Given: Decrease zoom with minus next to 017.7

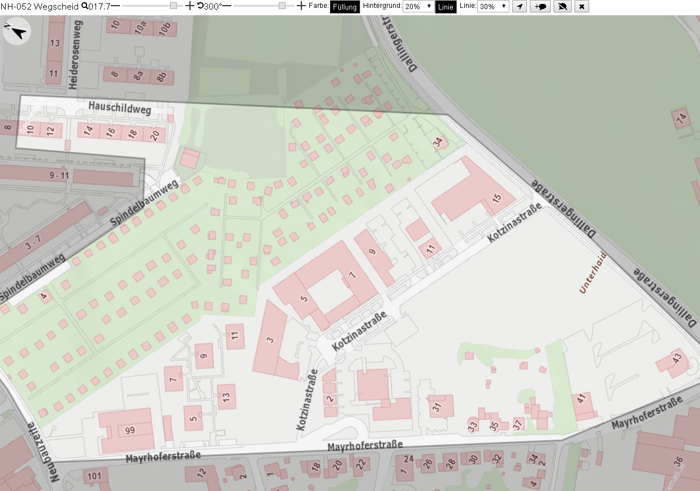Looking at the screenshot, I should point(115,6).
